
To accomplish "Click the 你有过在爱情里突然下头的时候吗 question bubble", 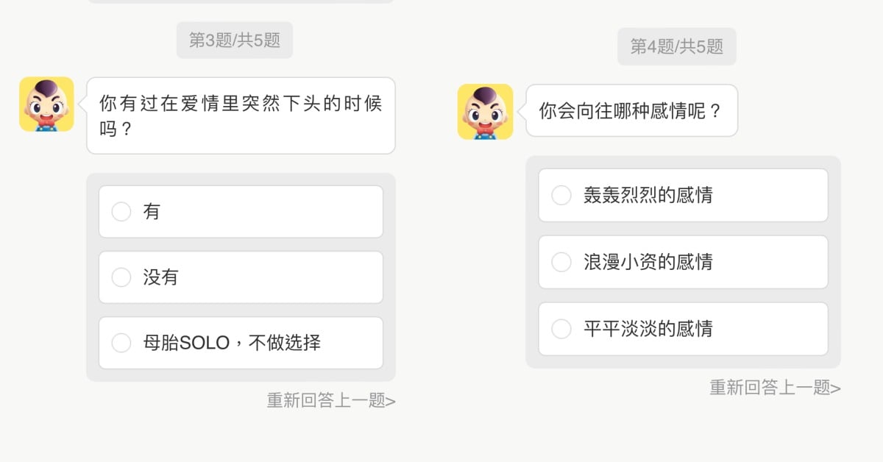I will [x=241, y=115].
